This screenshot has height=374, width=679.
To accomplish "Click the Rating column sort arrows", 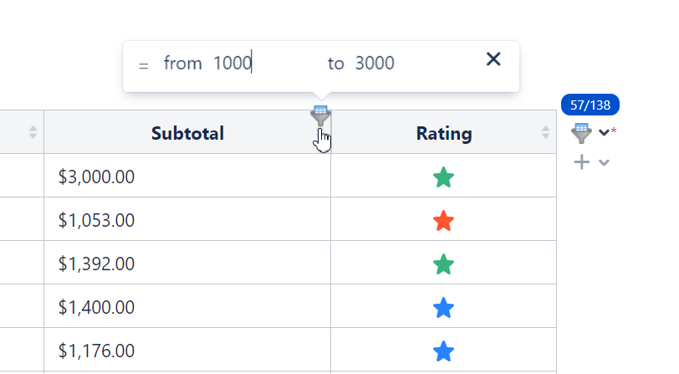I will click(x=545, y=132).
